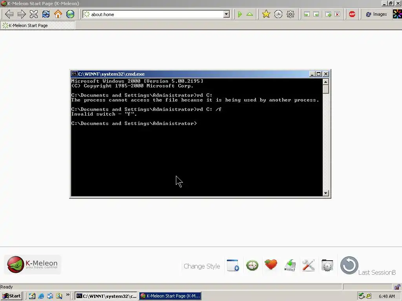Go back with the Back arrow

pyautogui.click(x=9, y=14)
